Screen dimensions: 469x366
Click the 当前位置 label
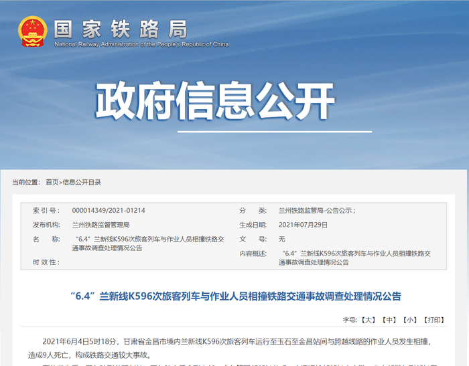(x=26, y=182)
